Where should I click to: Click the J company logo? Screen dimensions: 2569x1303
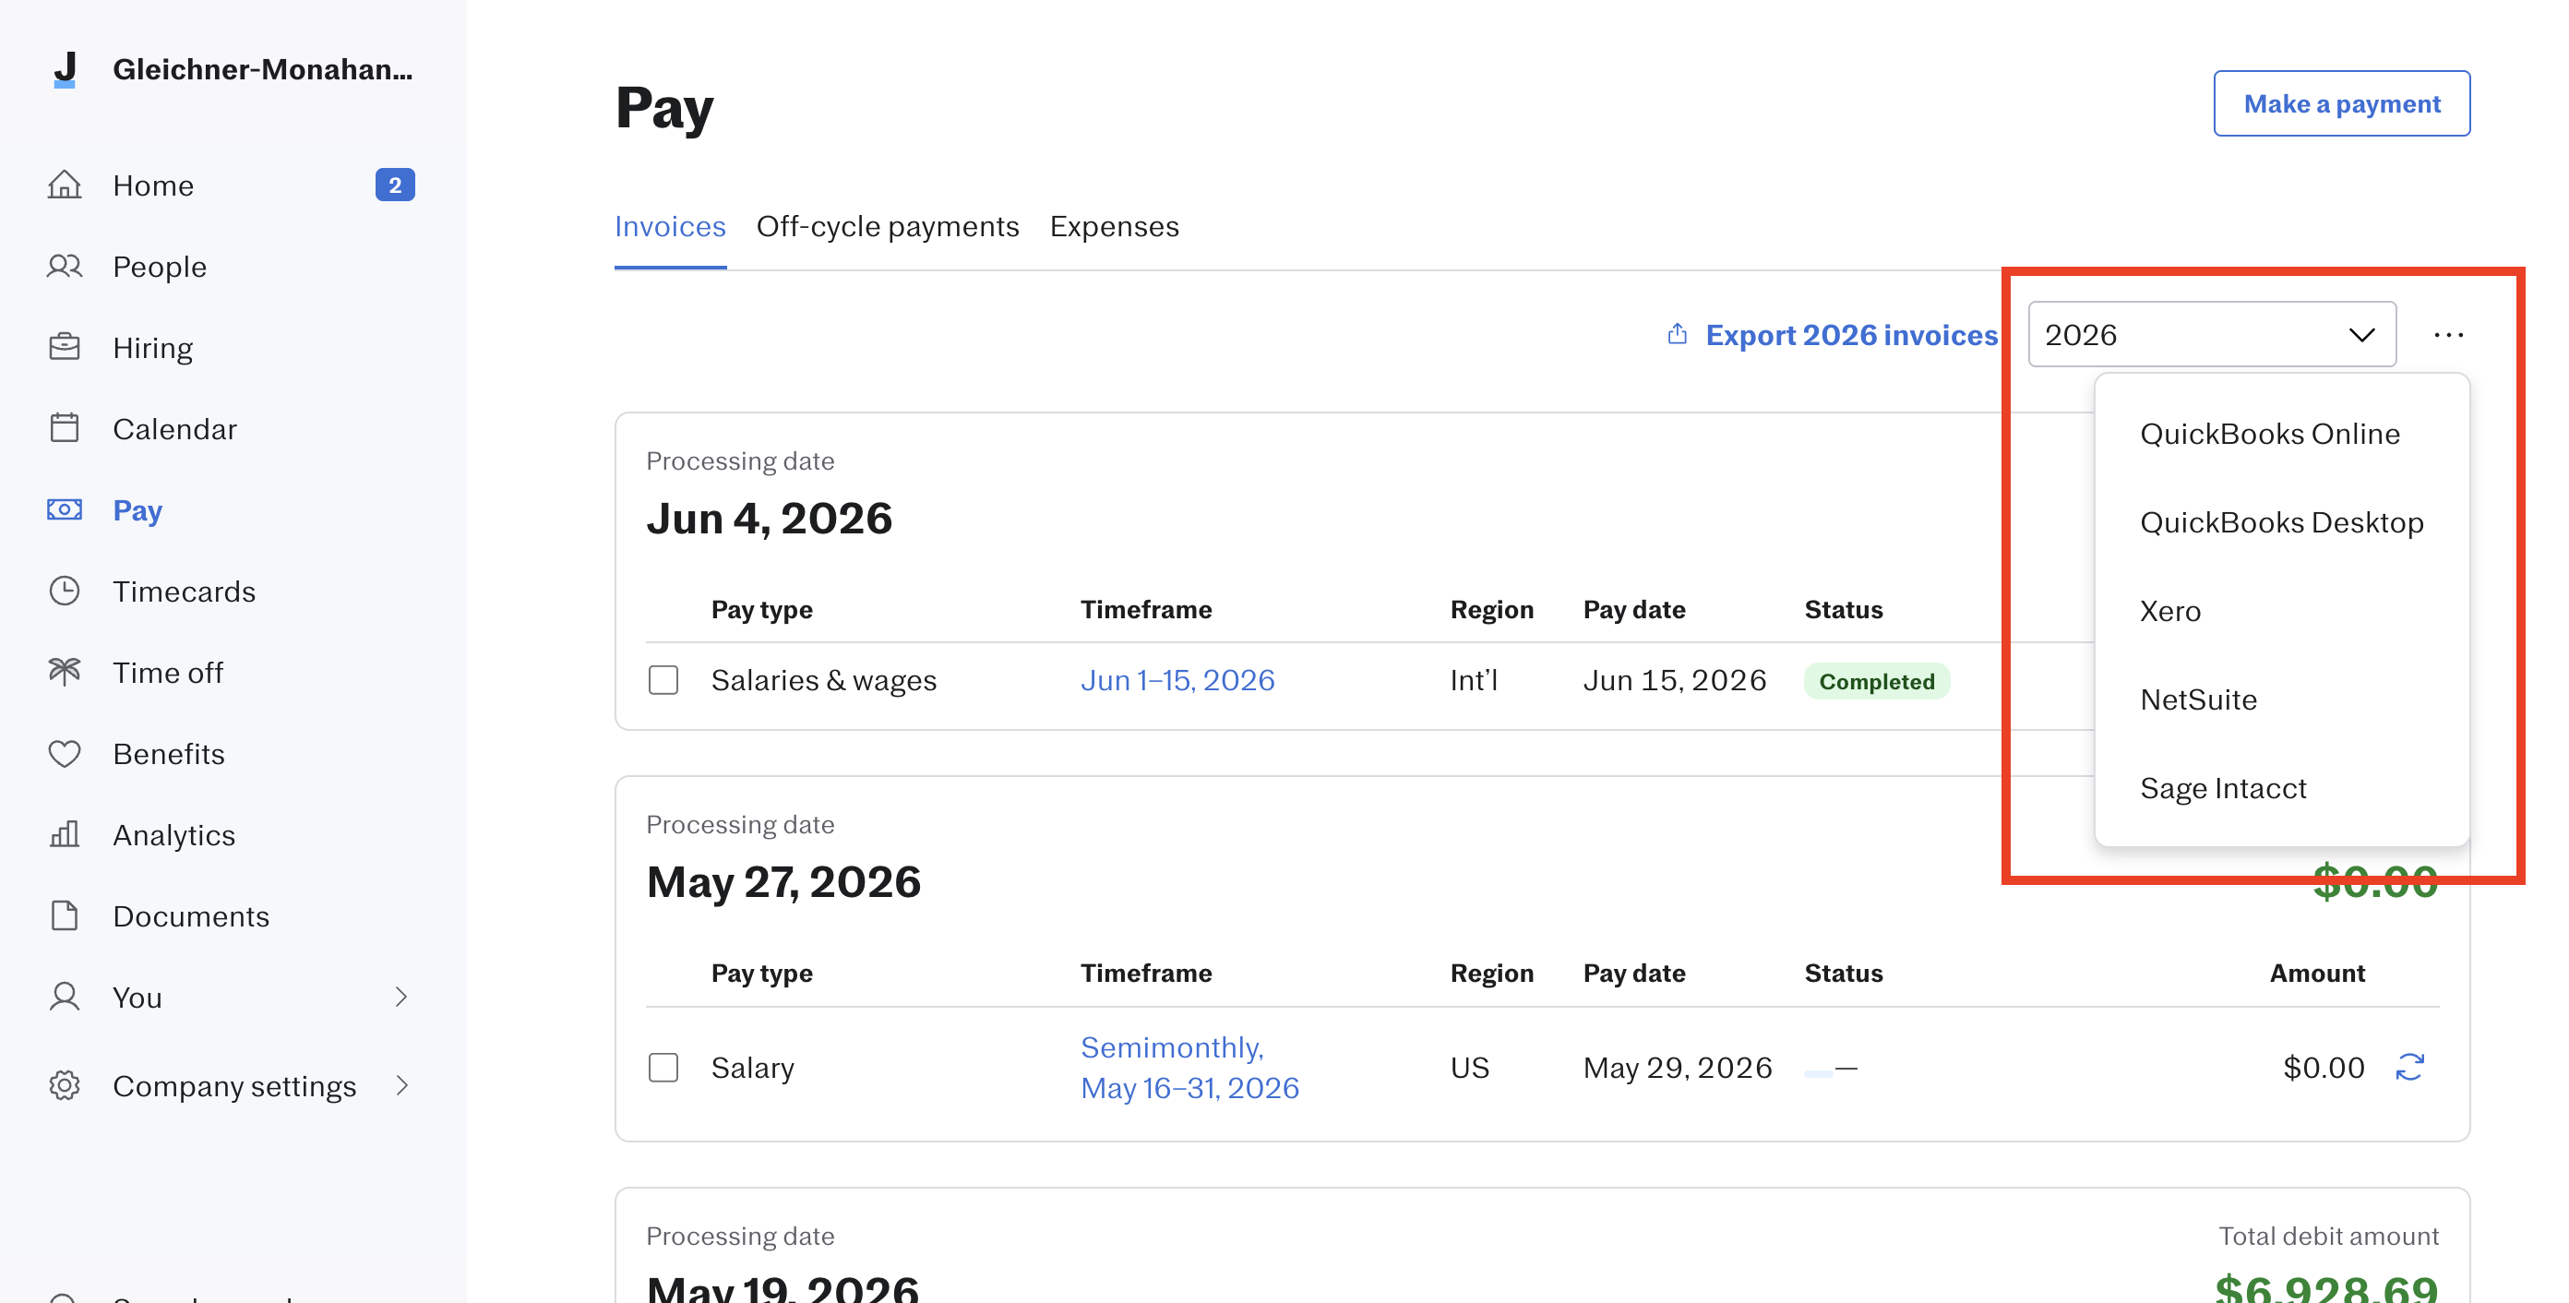(x=65, y=69)
